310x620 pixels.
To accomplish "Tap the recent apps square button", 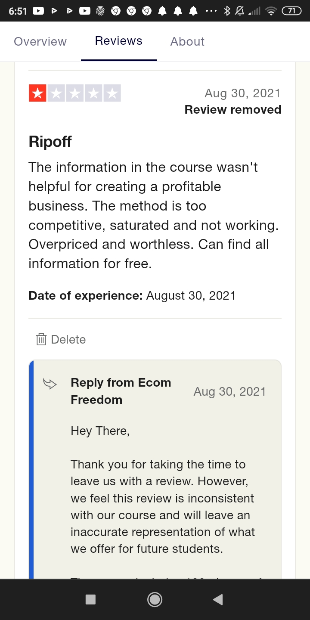I will click(90, 599).
